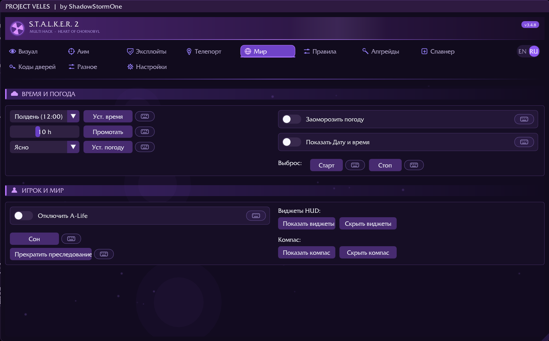Open the Настройки tab

click(x=147, y=67)
